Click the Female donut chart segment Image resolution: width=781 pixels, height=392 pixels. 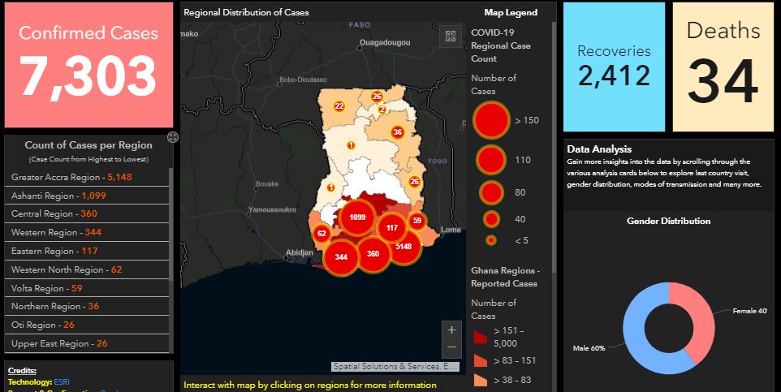[700, 321]
